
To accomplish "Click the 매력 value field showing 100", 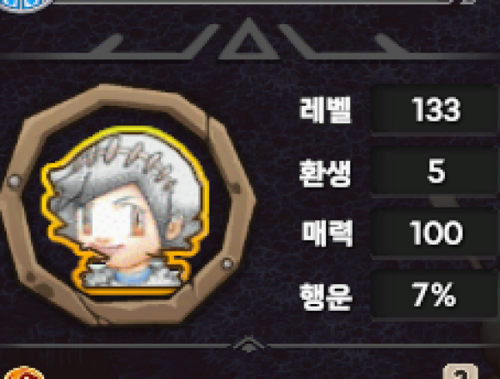I will tap(435, 232).
